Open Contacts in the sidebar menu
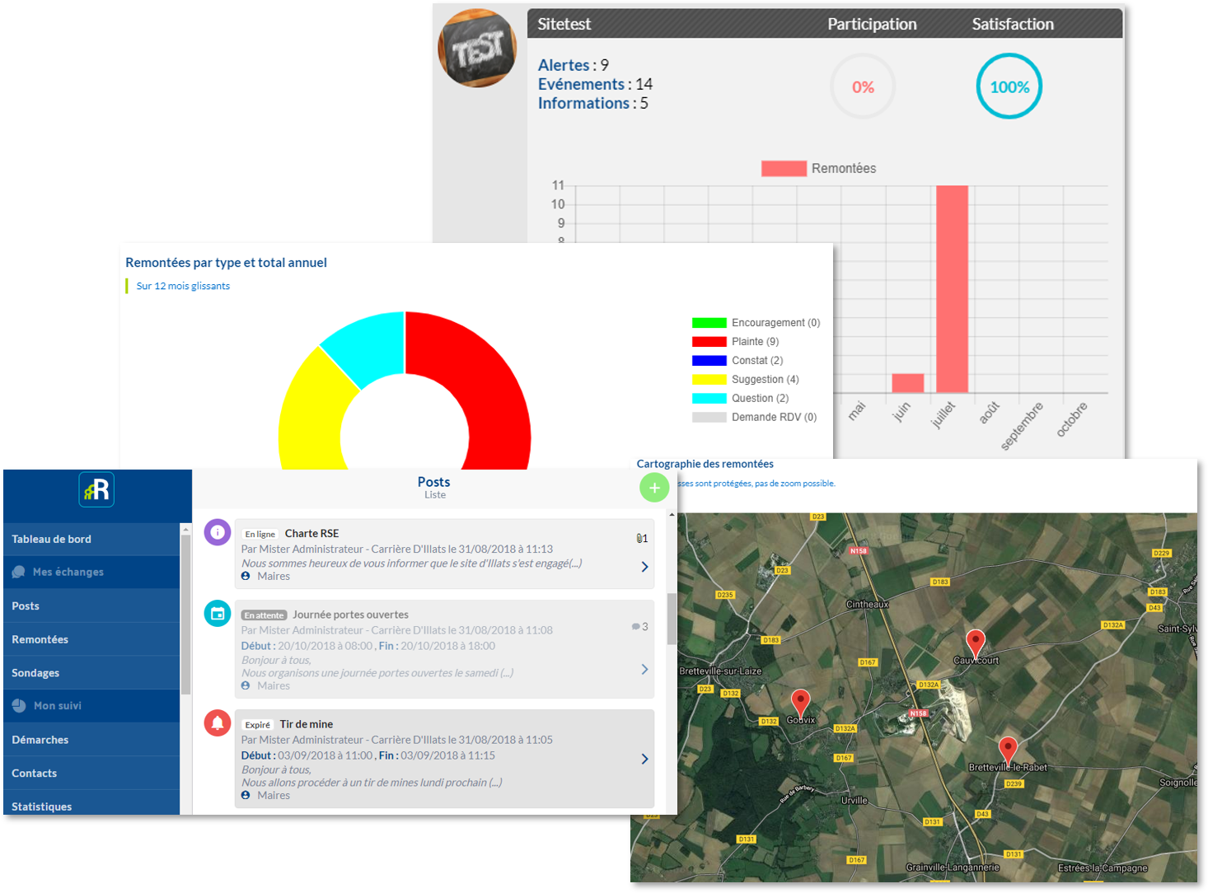Viewport: 1208px width, 893px height. coord(91,773)
